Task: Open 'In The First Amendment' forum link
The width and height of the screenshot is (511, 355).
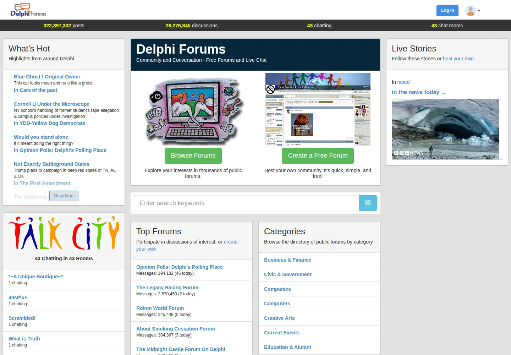Action: [42, 183]
